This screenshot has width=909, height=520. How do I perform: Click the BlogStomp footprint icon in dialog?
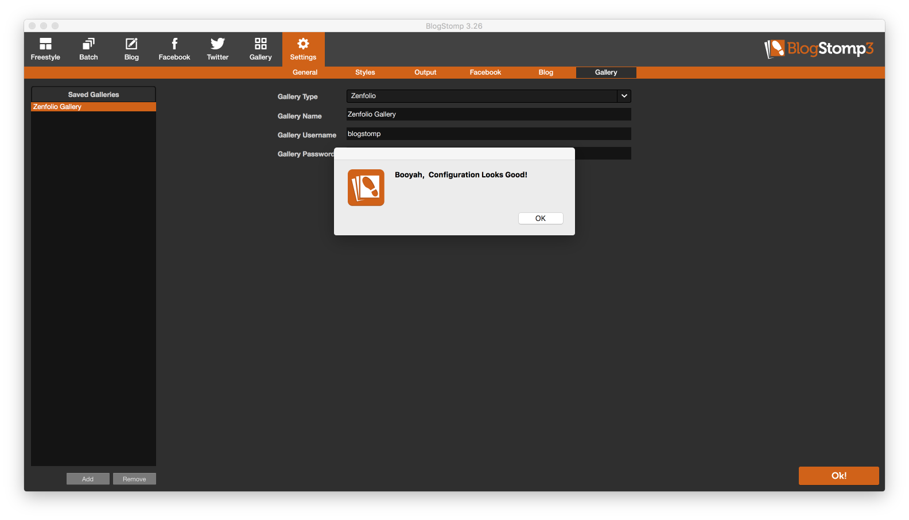coord(366,188)
